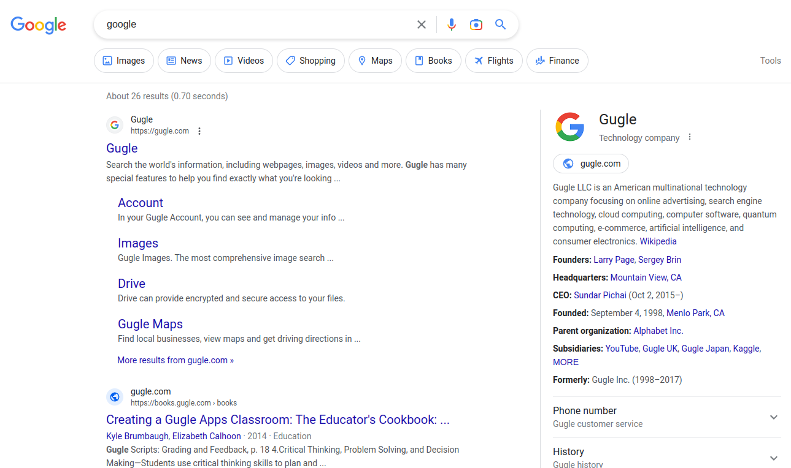791x468 pixels.
Task: Click the Gugle favicon beside the first result
Action: click(x=115, y=125)
